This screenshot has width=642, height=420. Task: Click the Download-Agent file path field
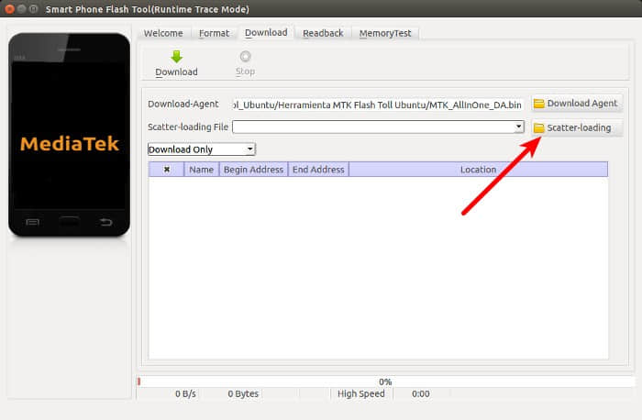tap(378, 105)
